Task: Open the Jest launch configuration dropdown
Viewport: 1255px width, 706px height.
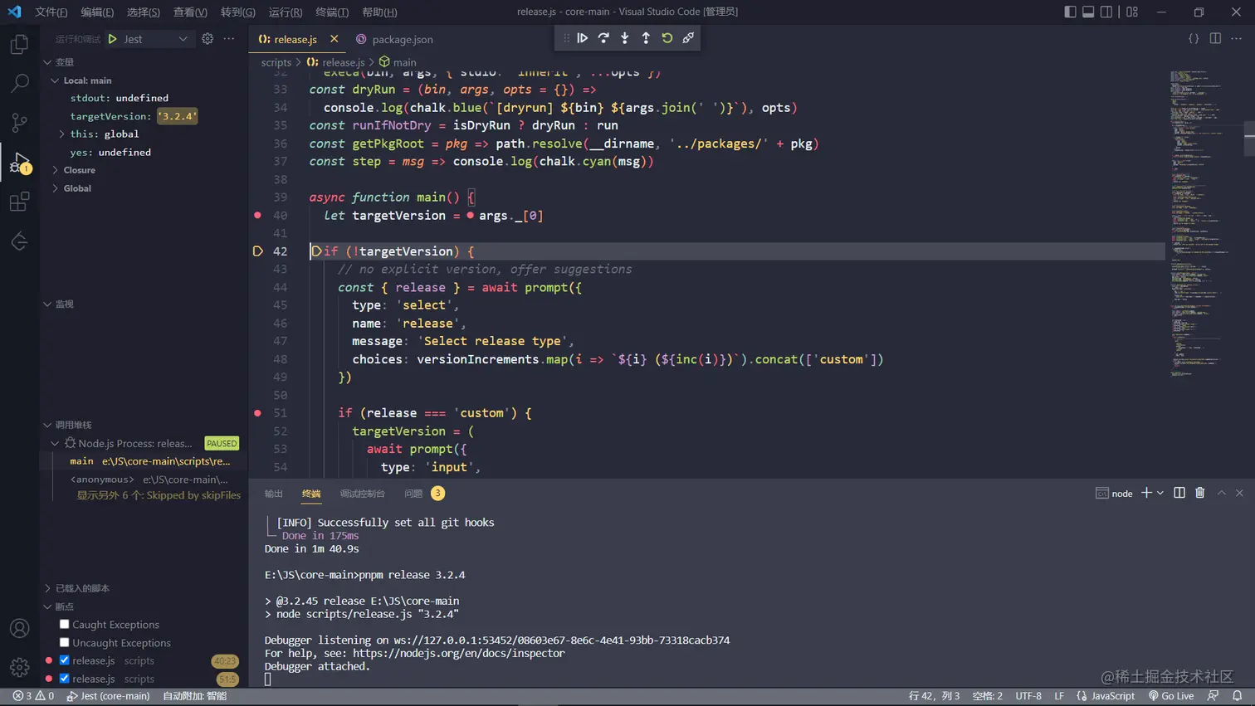Action: [x=154, y=39]
